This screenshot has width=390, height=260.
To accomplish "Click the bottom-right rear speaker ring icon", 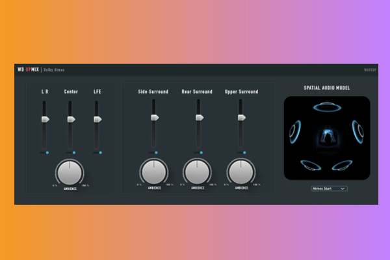I will tap(342, 165).
